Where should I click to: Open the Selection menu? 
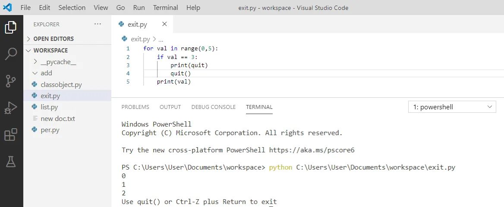72,8
